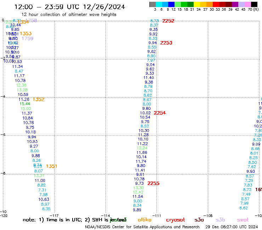Click the red cryosat pass label 2255

click(x=153, y=183)
